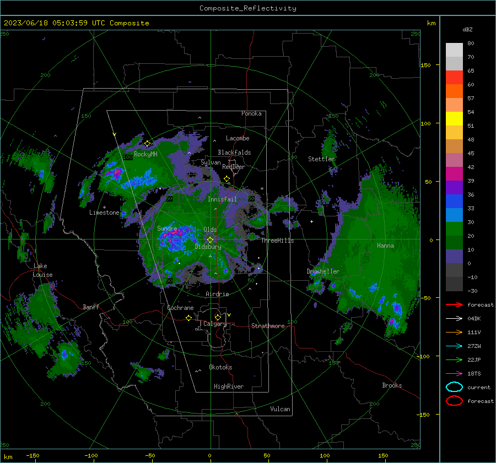Click the white 04DK arrow legend icon

[x=454, y=318]
